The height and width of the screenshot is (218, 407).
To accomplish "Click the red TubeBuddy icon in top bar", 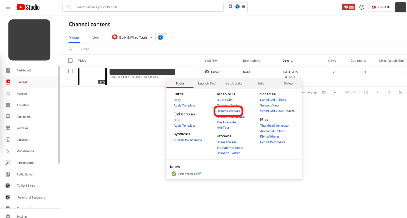I will (x=348, y=7).
